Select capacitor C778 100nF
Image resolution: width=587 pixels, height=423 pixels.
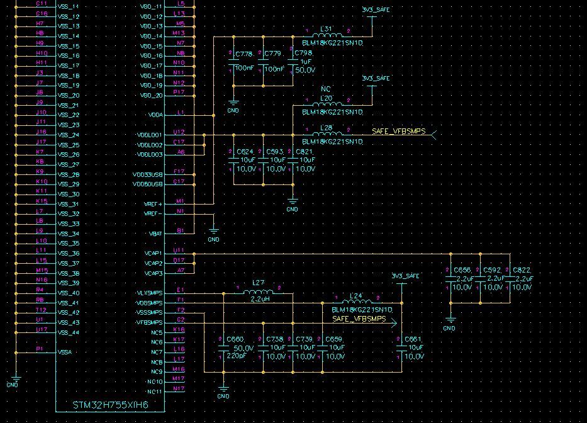click(233, 62)
